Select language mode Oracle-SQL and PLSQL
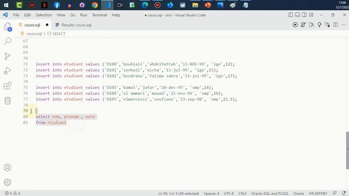This screenshot has height=196, width=349. tap(270, 194)
